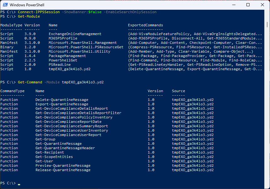Select the Get-User function name
270x189 pixels.
pyautogui.click(x=44, y=161)
